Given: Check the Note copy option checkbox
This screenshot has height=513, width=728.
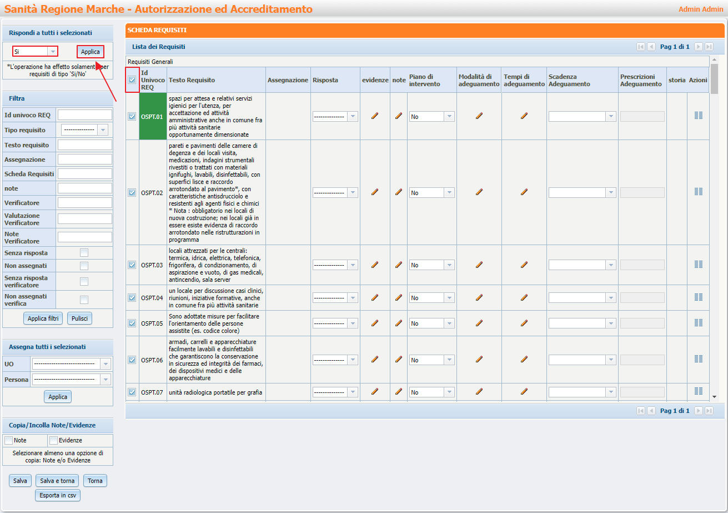Looking at the screenshot, I should (9, 441).
